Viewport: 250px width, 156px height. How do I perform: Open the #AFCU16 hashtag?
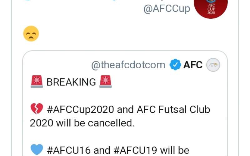[69, 150]
